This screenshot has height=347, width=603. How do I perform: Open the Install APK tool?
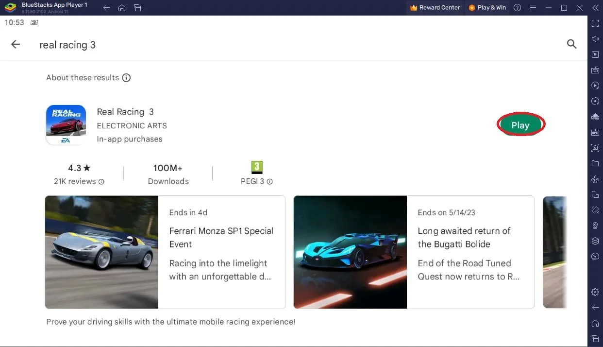[x=595, y=132]
